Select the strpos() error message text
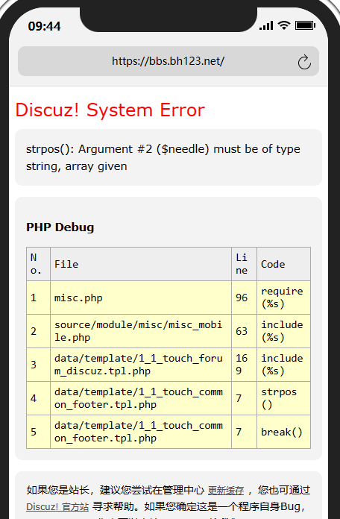The width and height of the screenshot is (340, 519). tap(163, 157)
